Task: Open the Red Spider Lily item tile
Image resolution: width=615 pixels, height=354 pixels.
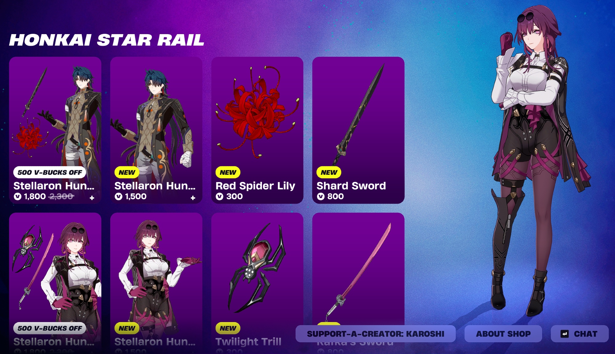Action: 257,130
